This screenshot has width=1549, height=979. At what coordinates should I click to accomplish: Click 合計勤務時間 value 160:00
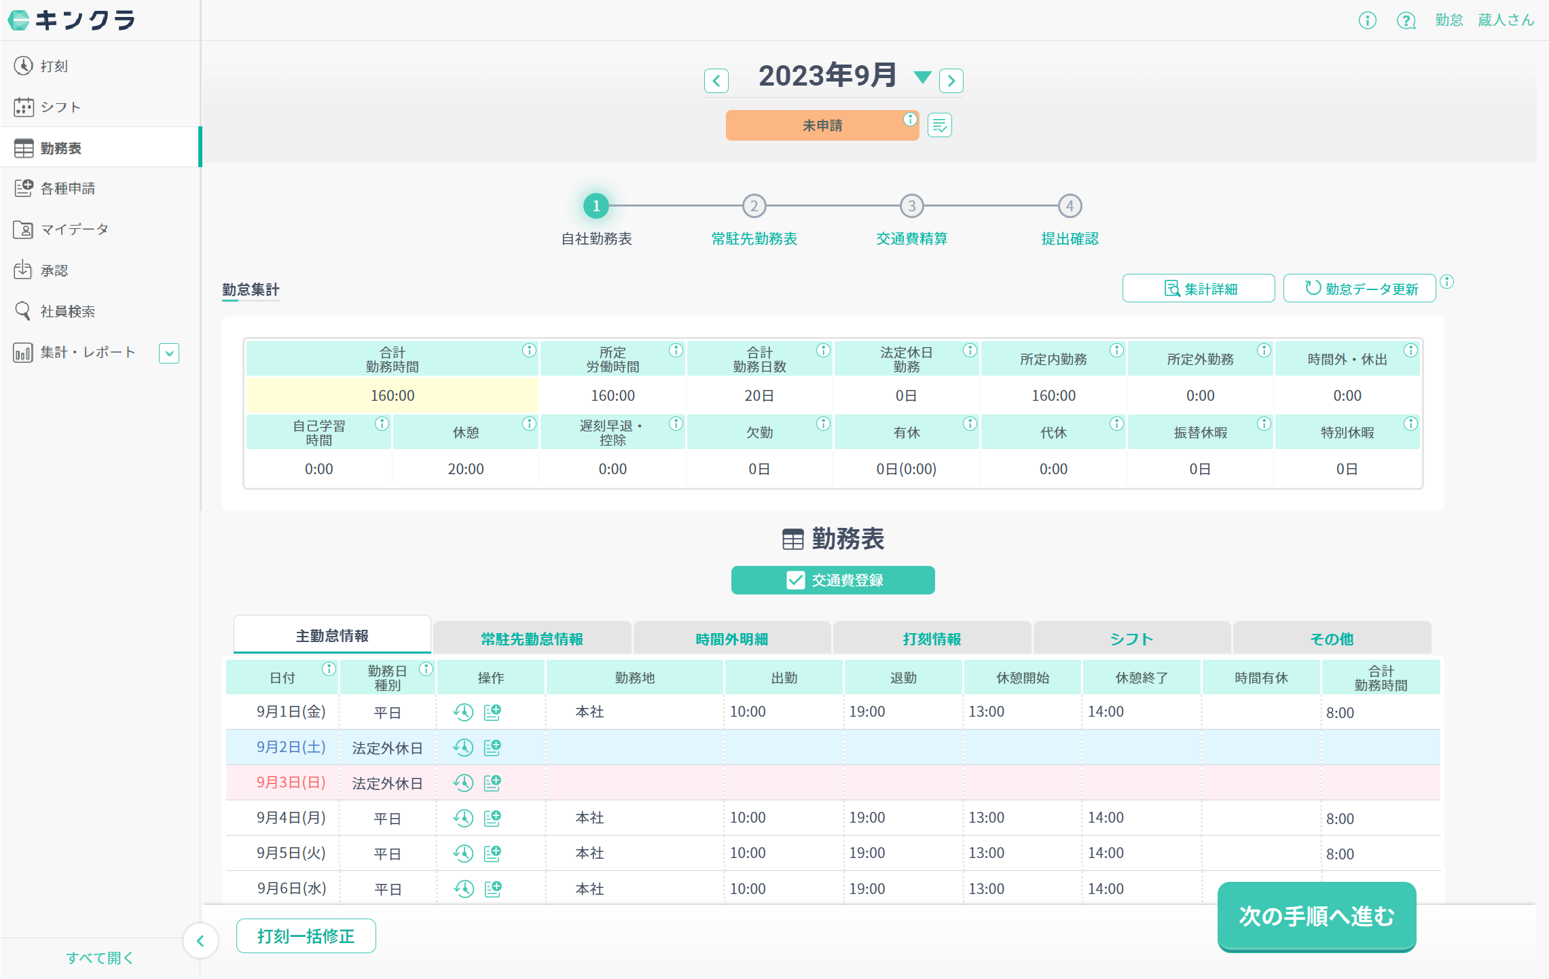393,395
